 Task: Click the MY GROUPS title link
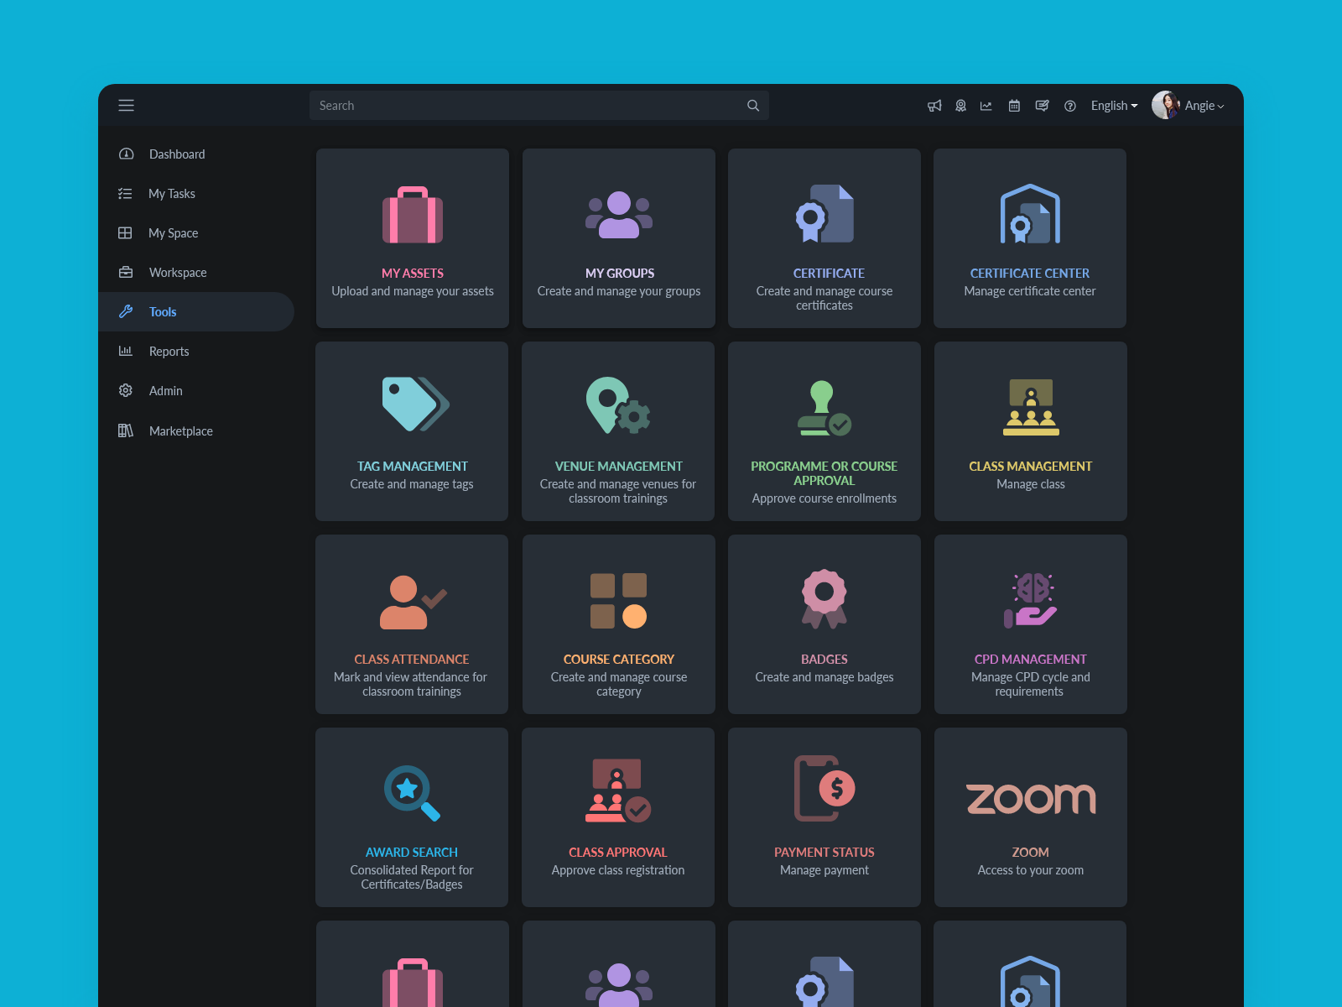(620, 274)
